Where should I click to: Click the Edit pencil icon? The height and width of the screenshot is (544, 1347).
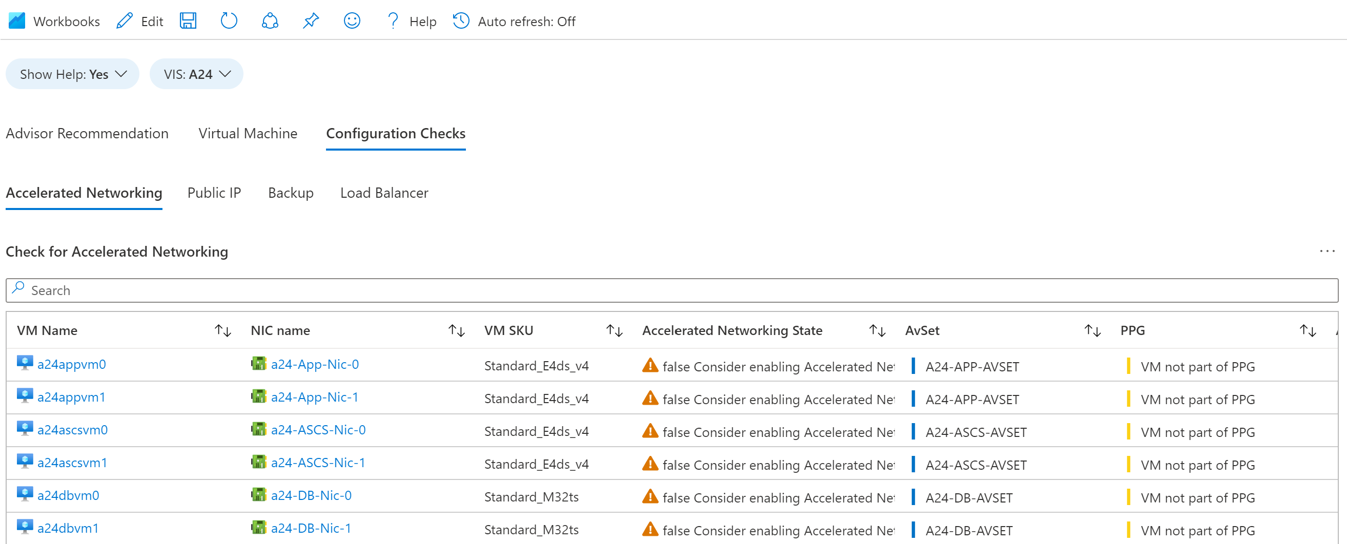point(125,21)
